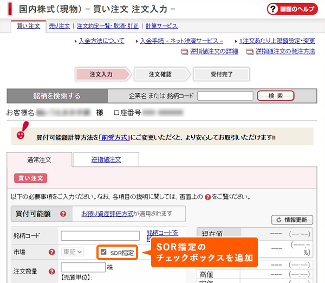Open the 入金方法について link
325x283 pixels.
pyautogui.click(x=101, y=41)
